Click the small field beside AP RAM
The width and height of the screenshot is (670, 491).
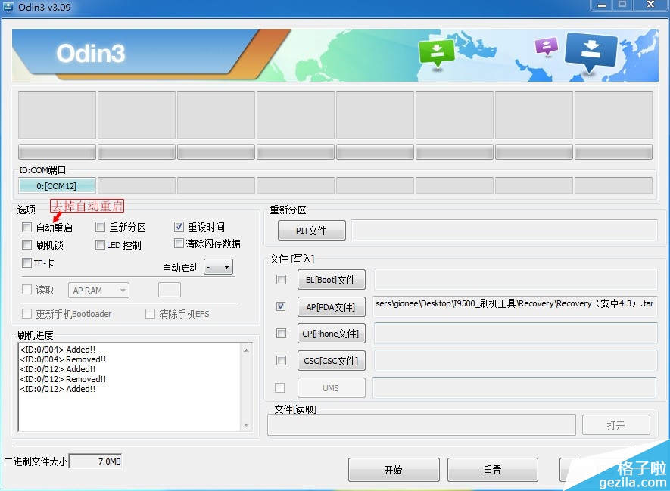pyautogui.click(x=170, y=290)
